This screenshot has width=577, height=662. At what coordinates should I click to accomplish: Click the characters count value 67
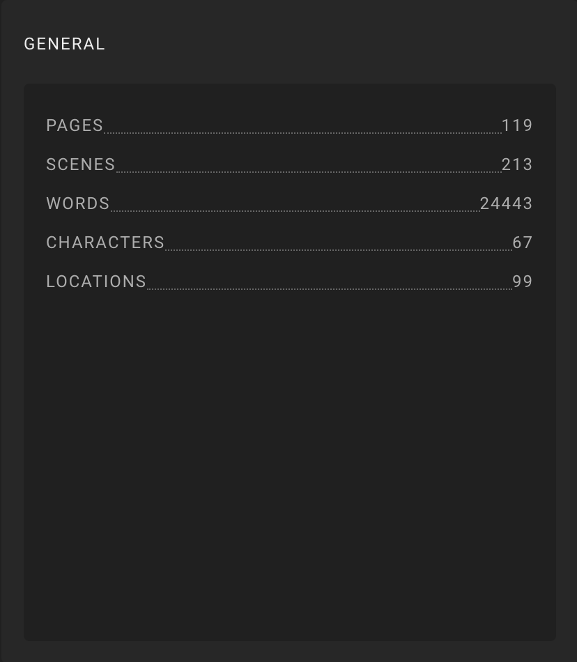(523, 243)
